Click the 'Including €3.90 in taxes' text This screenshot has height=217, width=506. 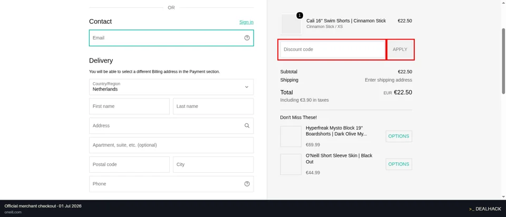(305, 100)
